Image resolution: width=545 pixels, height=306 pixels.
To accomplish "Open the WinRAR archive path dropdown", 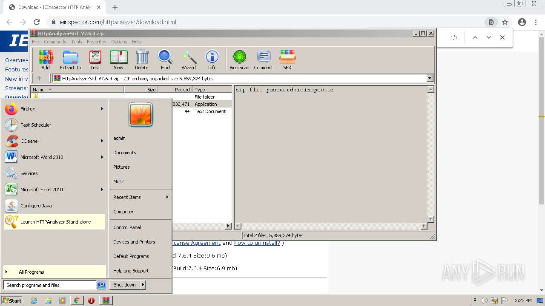I will [430, 78].
